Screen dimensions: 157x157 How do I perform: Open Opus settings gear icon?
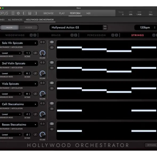(x=18, y=13)
